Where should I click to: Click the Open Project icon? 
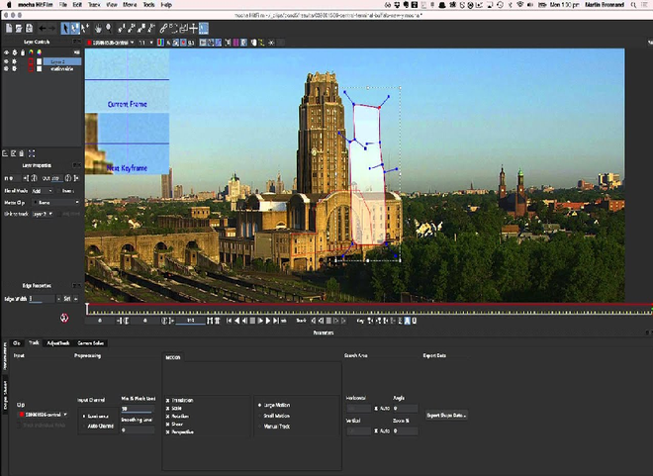19,29
